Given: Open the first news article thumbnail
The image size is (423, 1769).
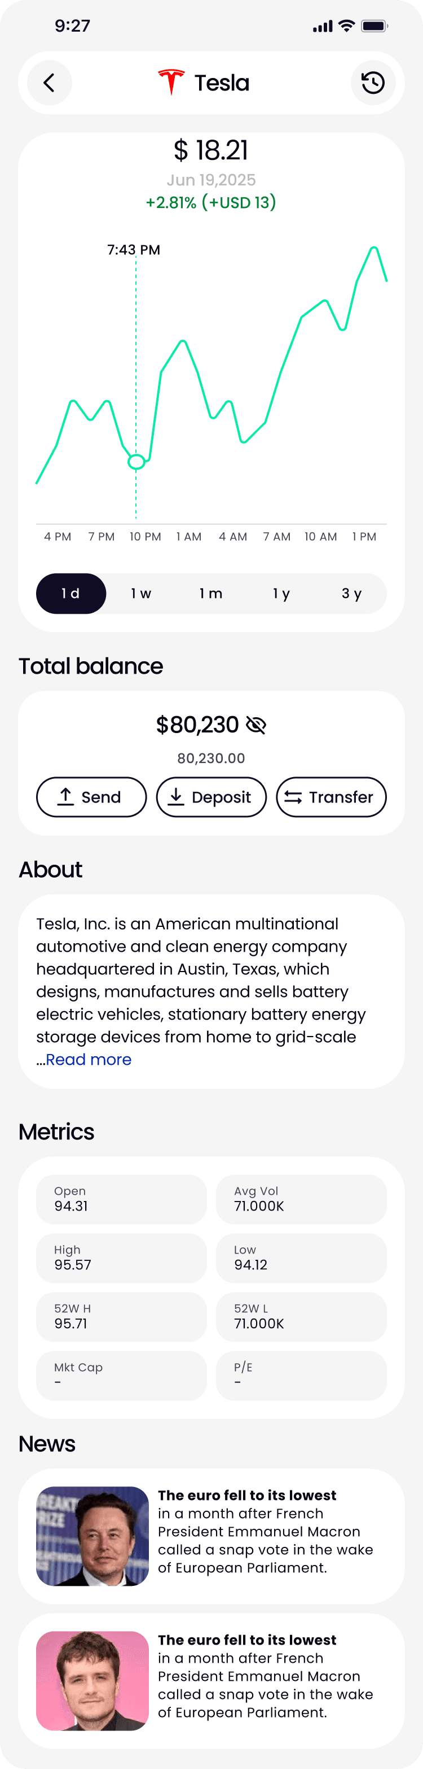Looking at the screenshot, I should pyautogui.click(x=92, y=1536).
